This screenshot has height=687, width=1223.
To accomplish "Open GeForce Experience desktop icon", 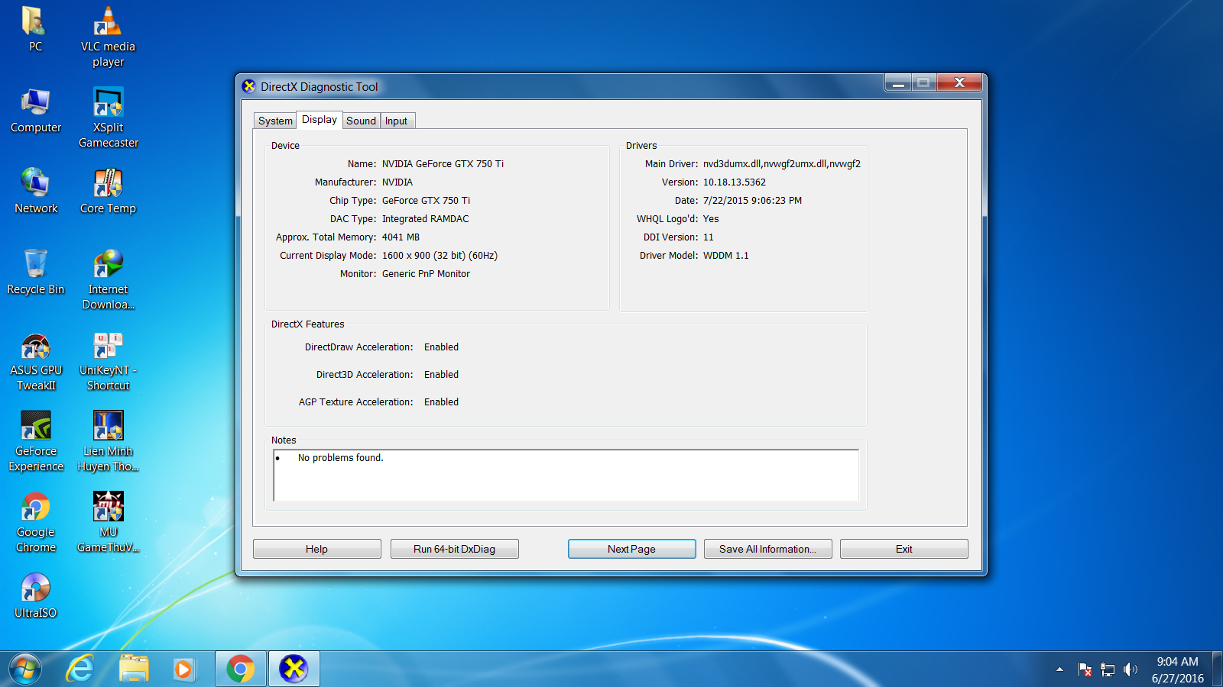I will coord(35,441).
